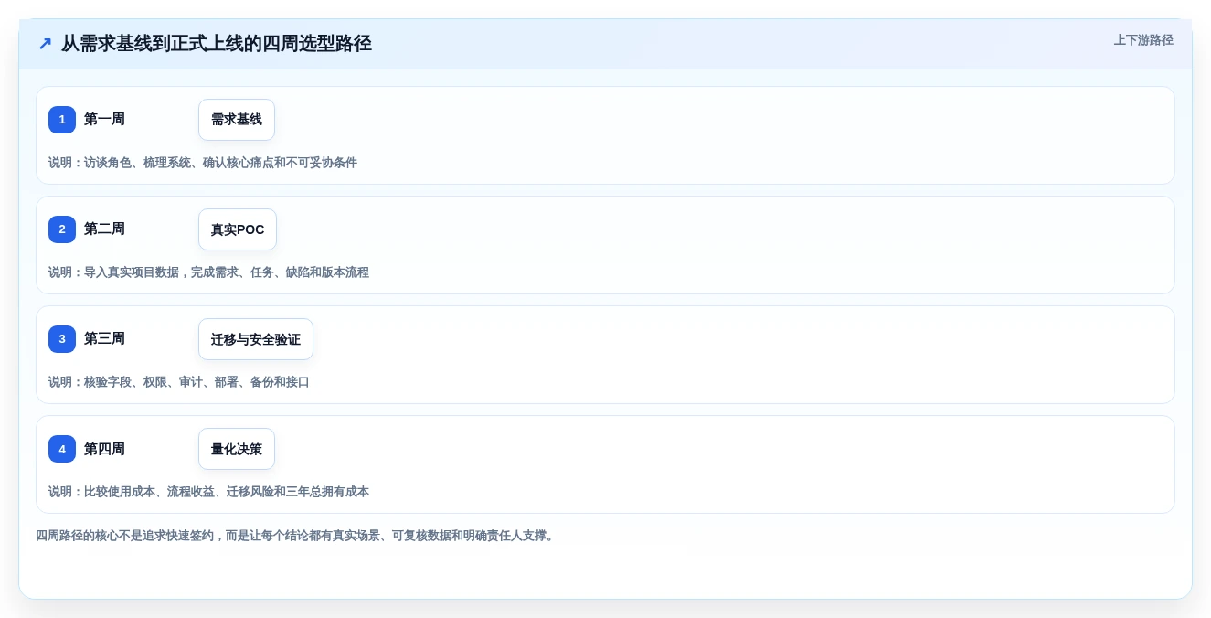This screenshot has height=618, width=1211.
Task: Click the description 访谈角色、梳理系统
Action: pyautogui.click(x=203, y=163)
